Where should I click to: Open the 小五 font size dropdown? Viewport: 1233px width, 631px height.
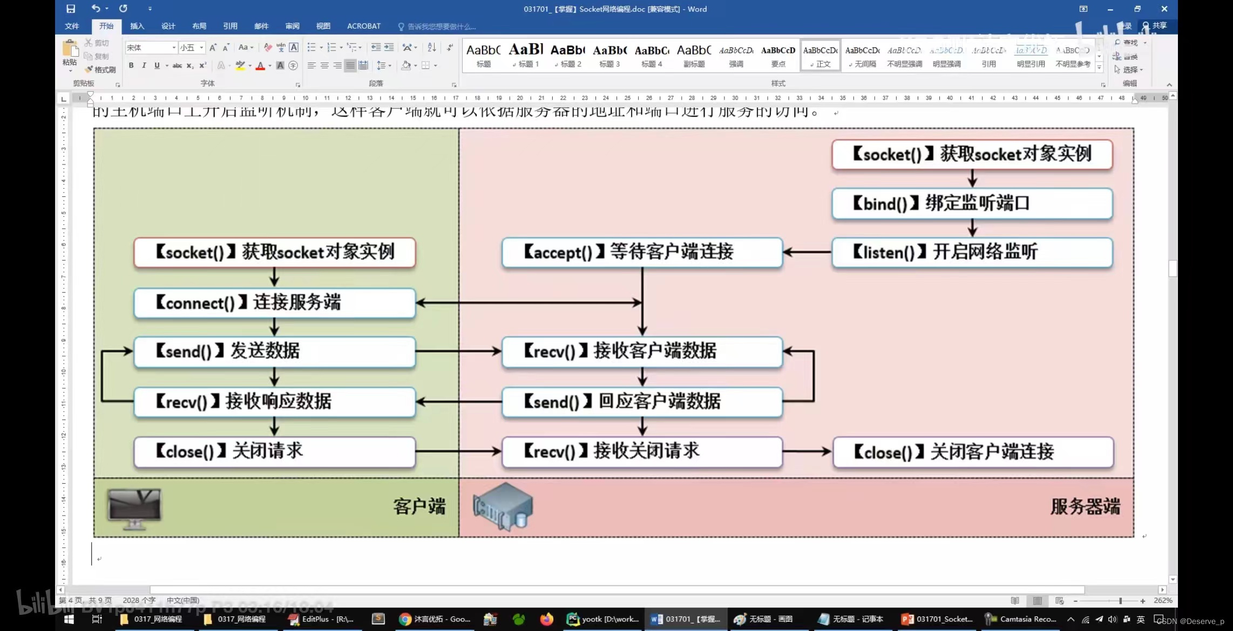coord(201,47)
